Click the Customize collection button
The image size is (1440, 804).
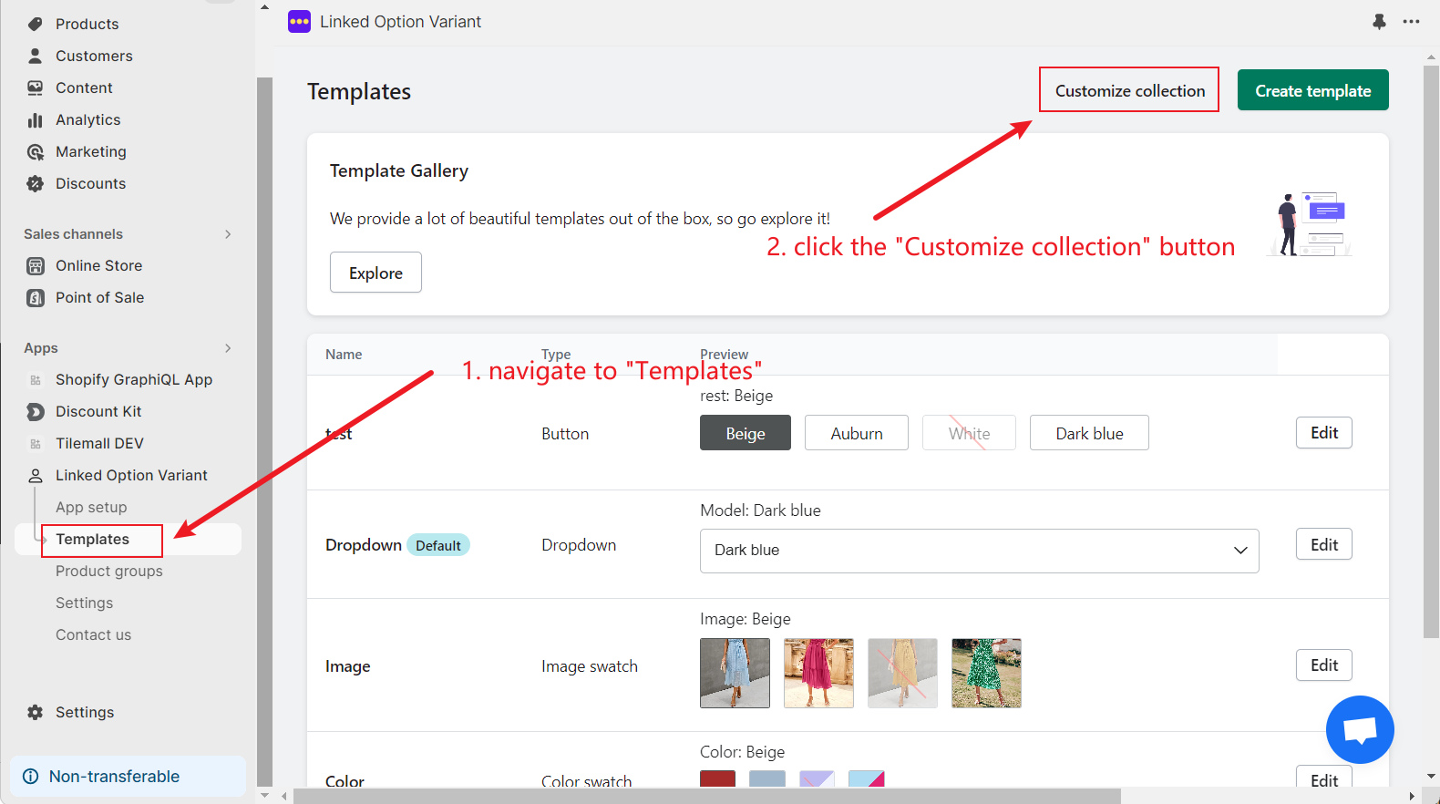1129,91
